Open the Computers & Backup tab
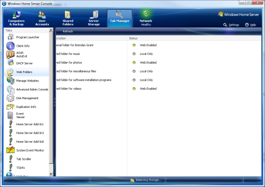This screenshot has width=265, height=187. tap(16, 18)
